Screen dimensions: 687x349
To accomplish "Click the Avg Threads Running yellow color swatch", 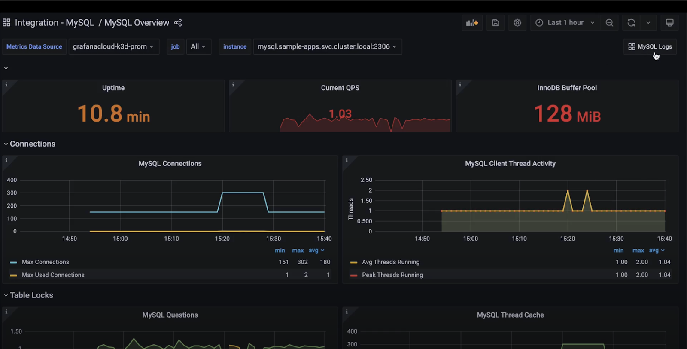I will (x=354, y=263).
